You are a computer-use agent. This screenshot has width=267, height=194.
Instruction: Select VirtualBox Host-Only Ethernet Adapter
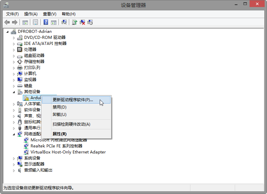tap(68, 152)
